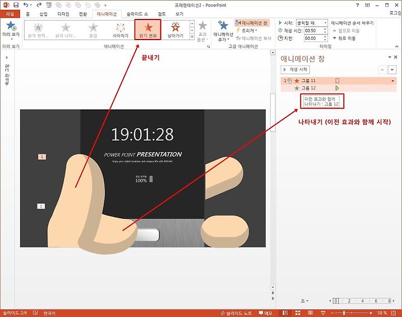Switch to the 전환 tab
Image resolution: width=402 pixels, height=317 pixels.
coord(83,14)
